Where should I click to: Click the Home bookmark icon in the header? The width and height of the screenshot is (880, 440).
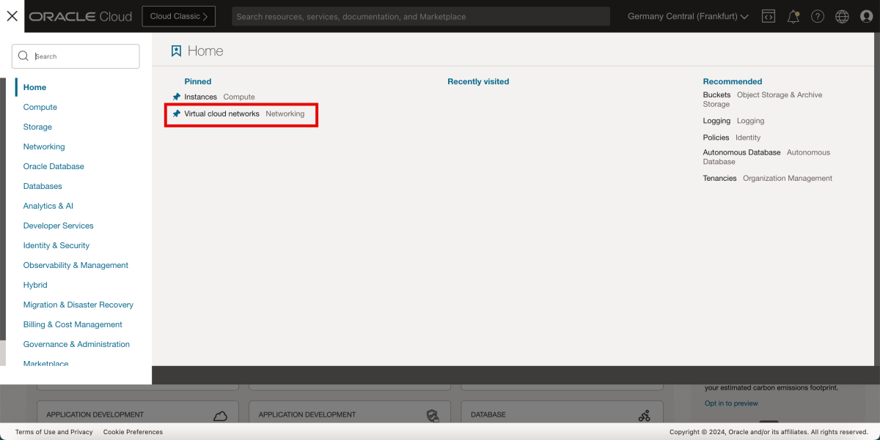point(175,50)
